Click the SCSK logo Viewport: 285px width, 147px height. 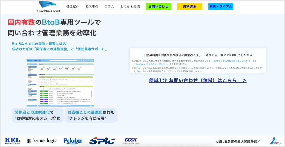point(131,141)
